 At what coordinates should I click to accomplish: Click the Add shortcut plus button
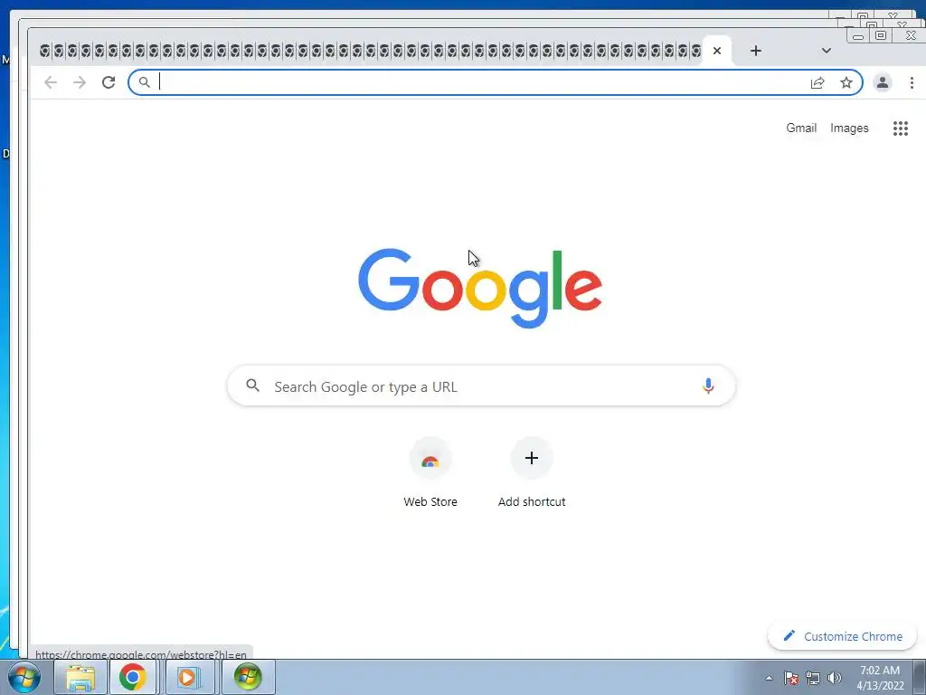pyautogui.click(x=532, y=458)
